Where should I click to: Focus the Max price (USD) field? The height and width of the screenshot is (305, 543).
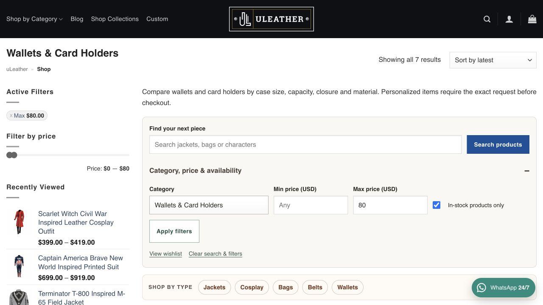point(390,205)
